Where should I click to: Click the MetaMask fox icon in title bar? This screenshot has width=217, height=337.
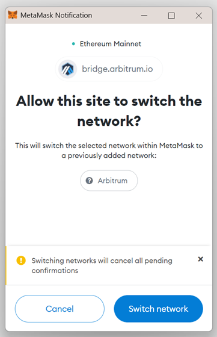13,15
